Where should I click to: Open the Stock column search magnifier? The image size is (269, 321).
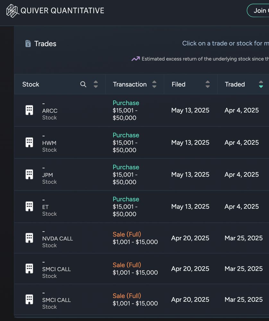tap(83, 84)
